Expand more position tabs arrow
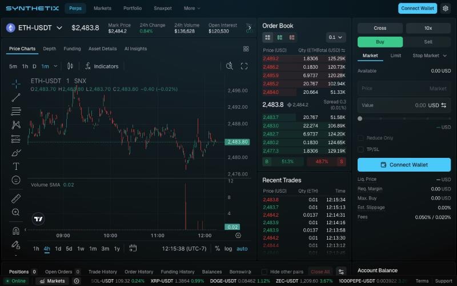This screenshot has height=286, width=457. tap(250, 272)
